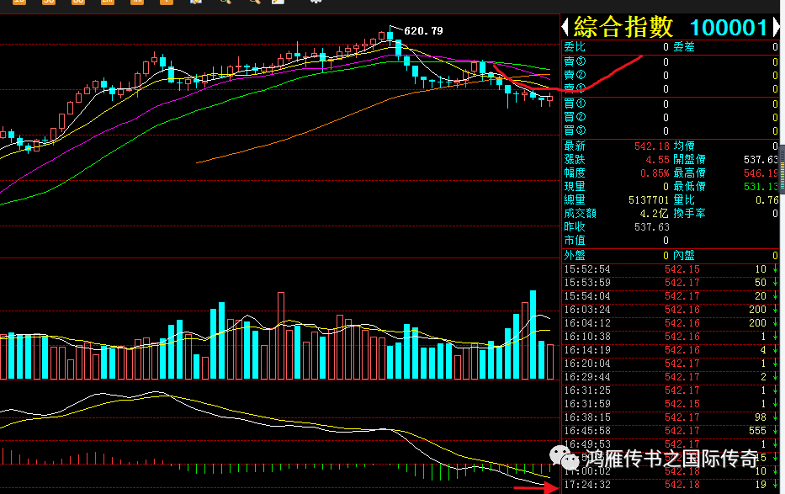This screenshot has height=494, width=785.
Task: Select the 15:52:54 tick row
Action: [671, 269]
